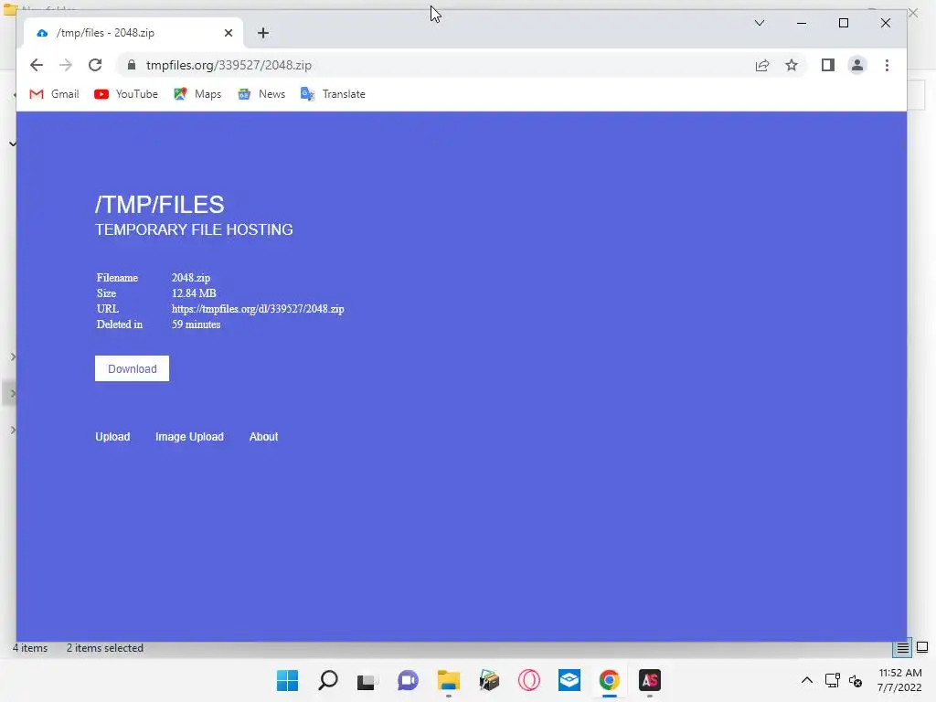The height and width of the screenshot is (702, 936).
Task: Click the Chrome back arrow
Action: [x=37, y=65]
